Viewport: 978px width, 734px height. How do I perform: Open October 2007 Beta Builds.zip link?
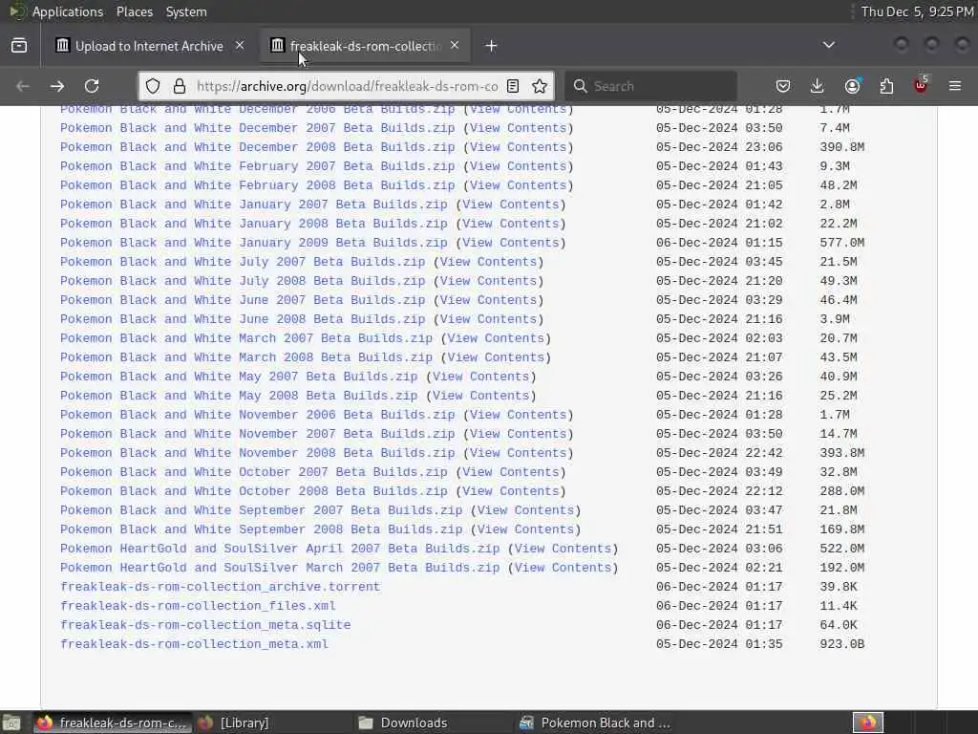(x=253, y=472)
